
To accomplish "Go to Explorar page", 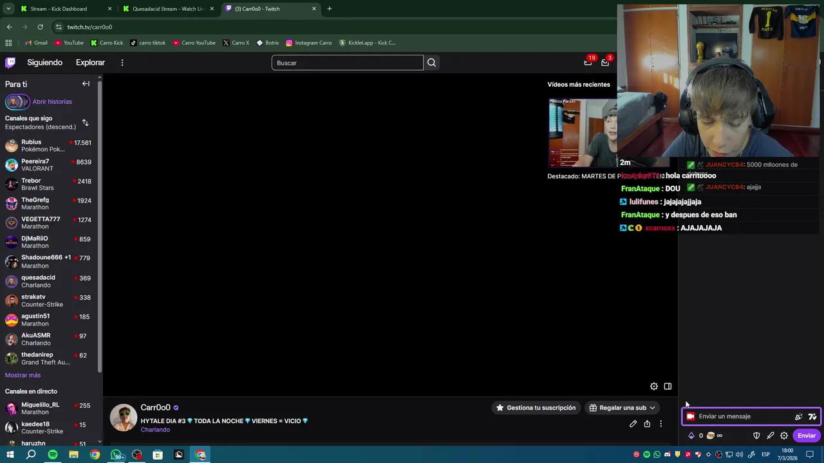I will (90, 62).
